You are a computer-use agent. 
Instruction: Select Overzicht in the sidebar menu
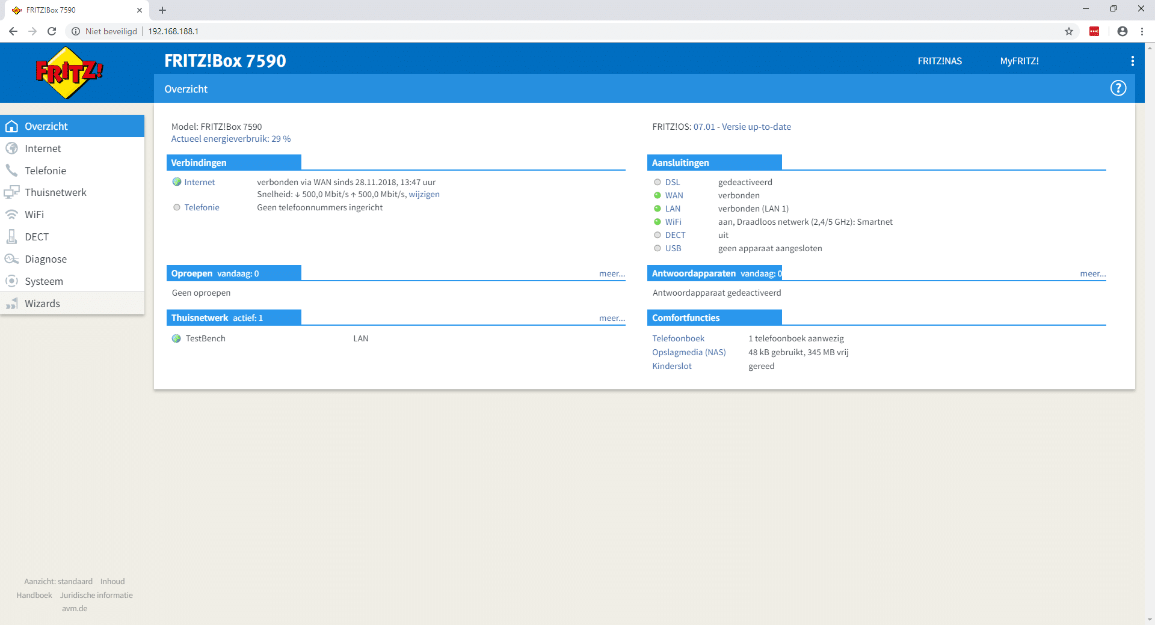[x=72, y=126]
